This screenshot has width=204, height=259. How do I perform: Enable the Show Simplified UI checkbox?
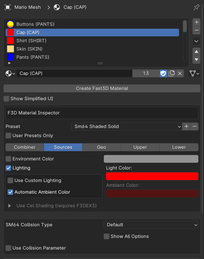point(7,99)
